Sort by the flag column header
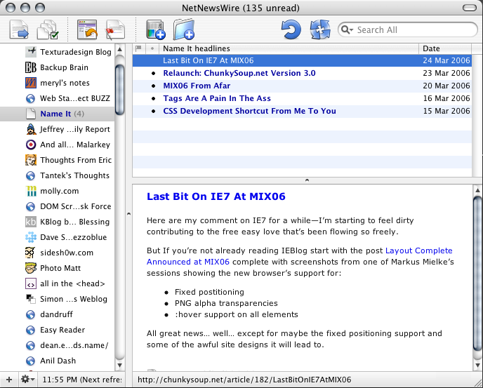 (138, 48)
